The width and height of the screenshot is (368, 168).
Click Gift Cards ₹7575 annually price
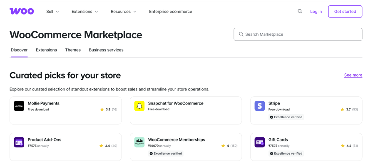pos(279,146)
